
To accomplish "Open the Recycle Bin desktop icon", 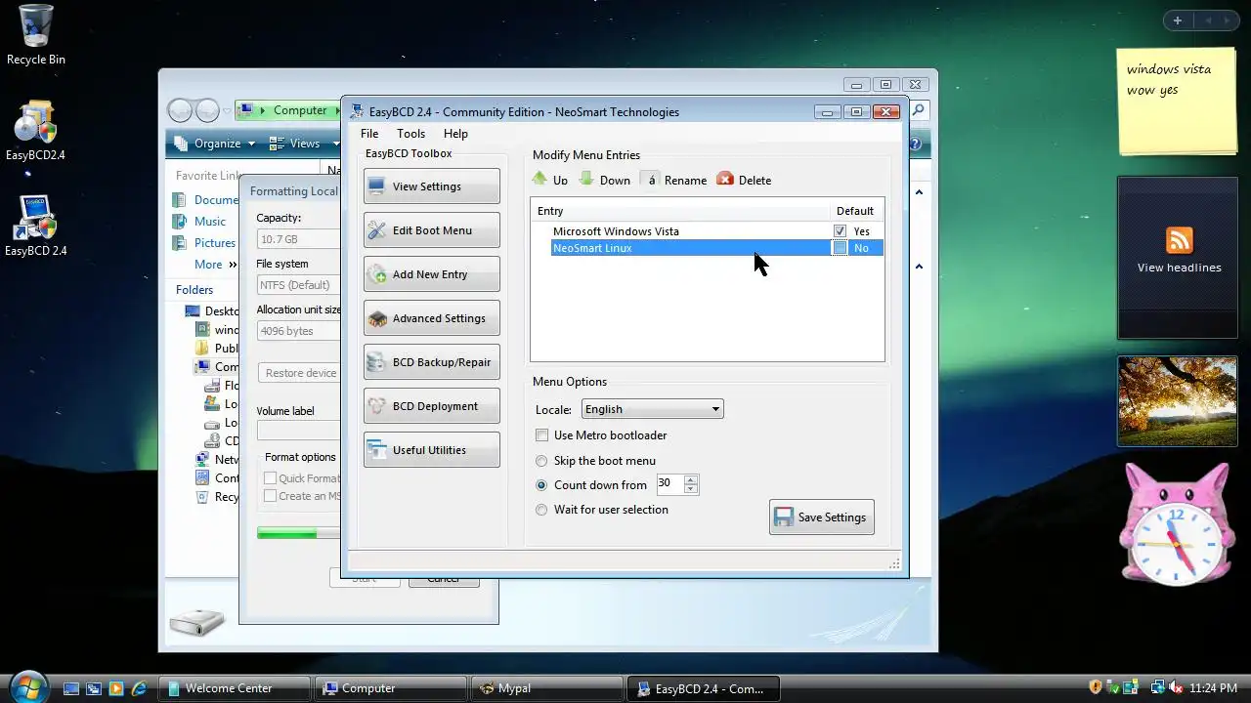I will pos(36,35).
